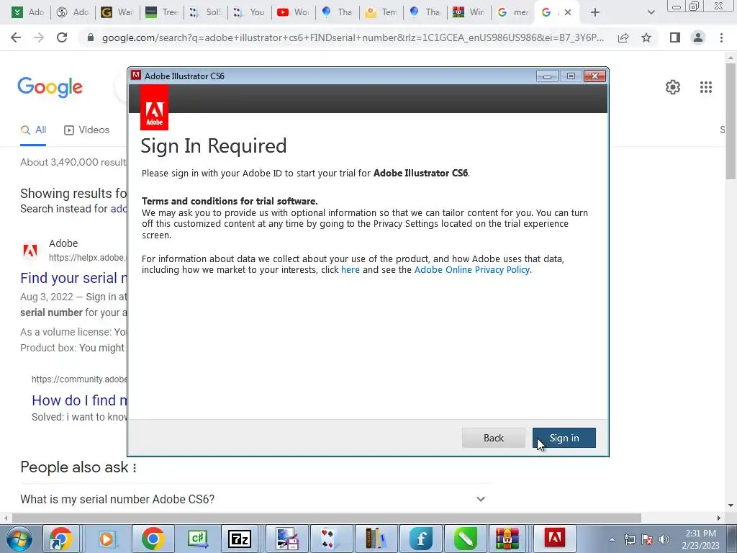
Task: Click the Adobe favicon in the search result
Action: click(30, 250)
